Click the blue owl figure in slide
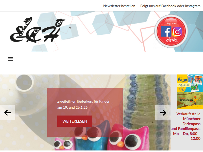Screen dimensions: 203x152 93,136
